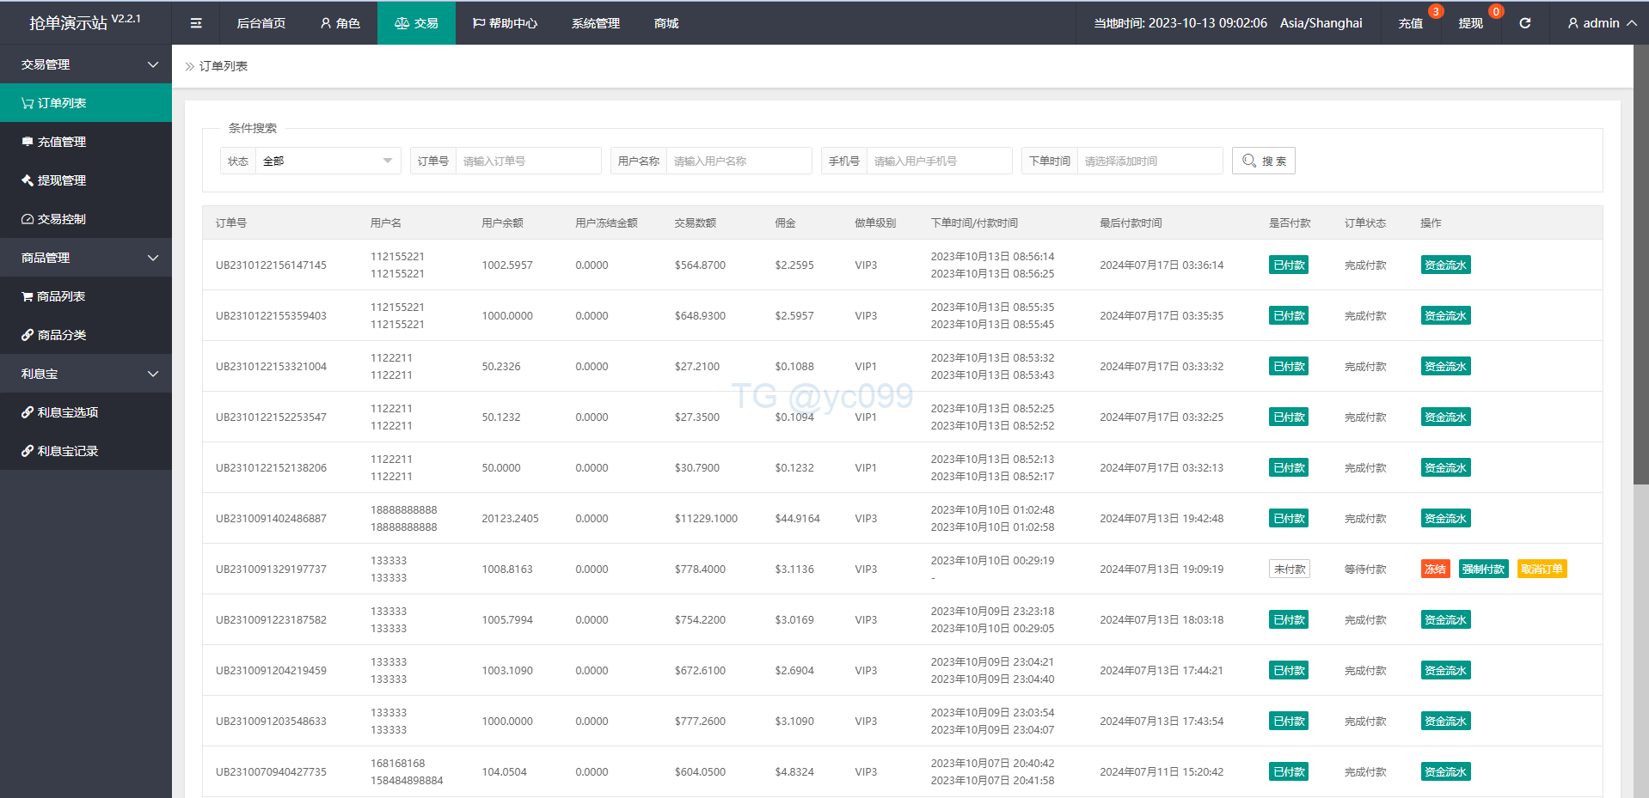This screenshot has width=1649, height=798.
Task: Click the 搜索 search button
Action: tap(1263, 161)
